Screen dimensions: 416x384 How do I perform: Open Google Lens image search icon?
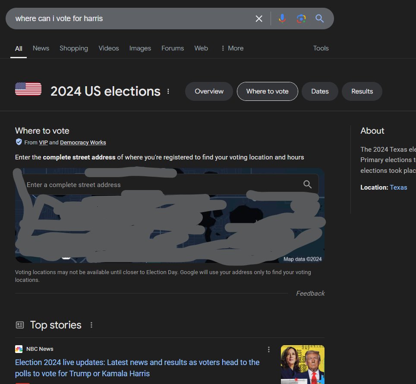click(x=301, y=19)
